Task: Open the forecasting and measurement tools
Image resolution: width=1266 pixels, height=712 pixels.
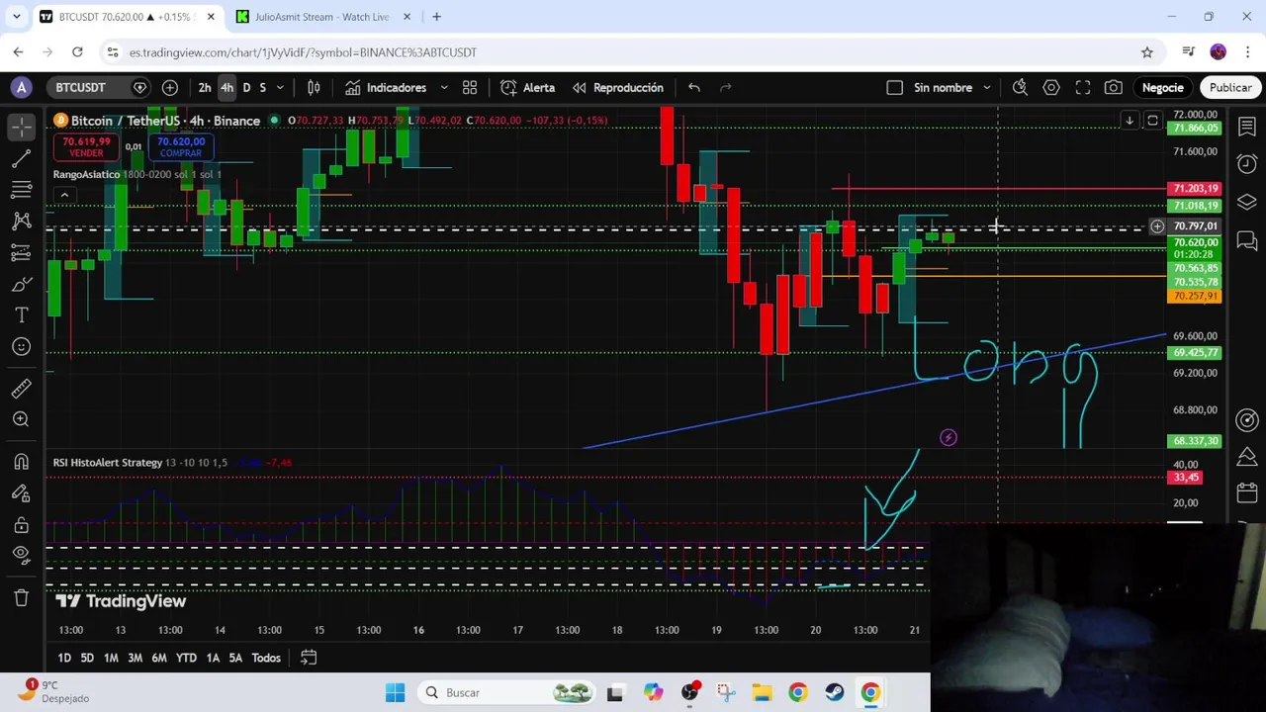Action: pos(22,252)
